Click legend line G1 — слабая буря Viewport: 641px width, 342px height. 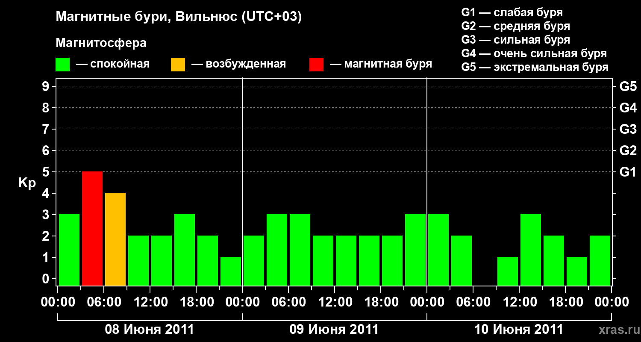(x=512, y=12)
